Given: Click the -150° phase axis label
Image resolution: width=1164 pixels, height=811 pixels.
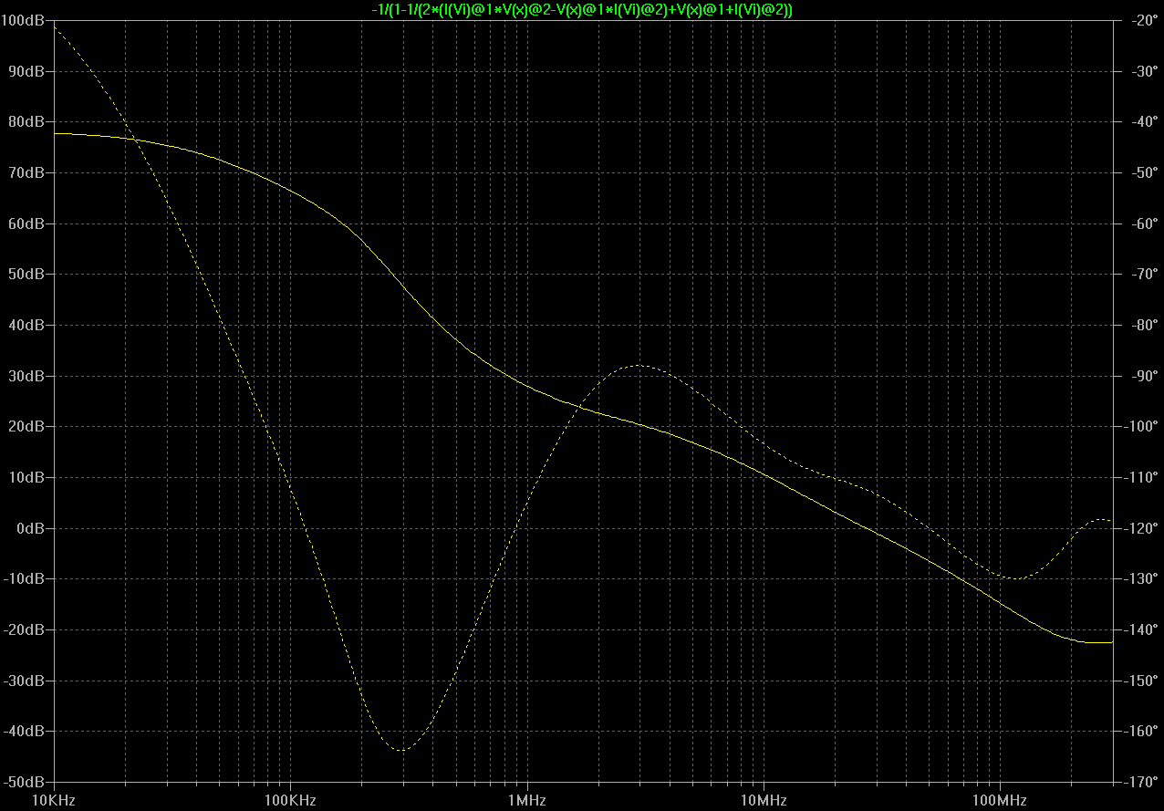Looking at the screenshot, I should pos(1141,681).
